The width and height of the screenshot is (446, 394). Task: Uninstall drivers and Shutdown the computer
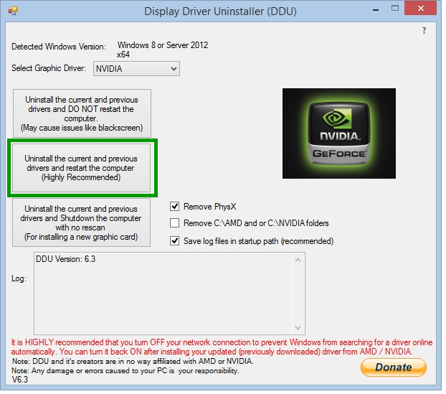coord(81,222)
